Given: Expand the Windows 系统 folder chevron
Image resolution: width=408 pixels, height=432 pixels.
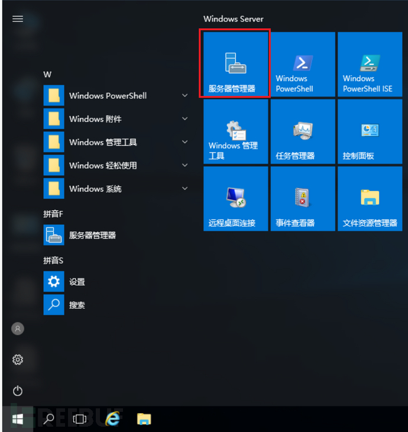Looking at the screenshot, I should tap(185, 188).
